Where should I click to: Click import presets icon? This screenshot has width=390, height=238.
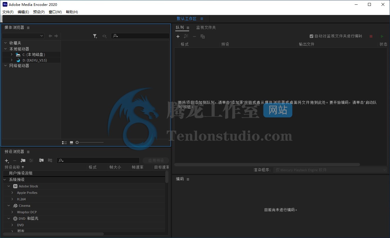click(41, 160)
